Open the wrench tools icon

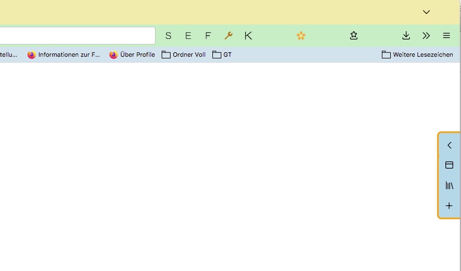(x=228, y=36)
